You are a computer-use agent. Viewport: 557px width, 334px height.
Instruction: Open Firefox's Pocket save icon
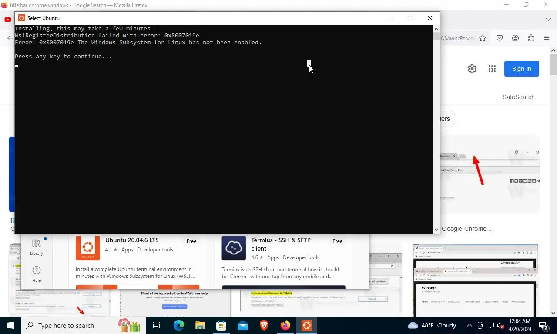click(x=500, y=38)
